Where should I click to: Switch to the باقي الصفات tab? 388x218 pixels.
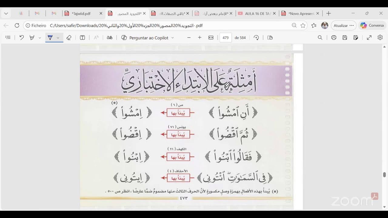click(170, 13)
